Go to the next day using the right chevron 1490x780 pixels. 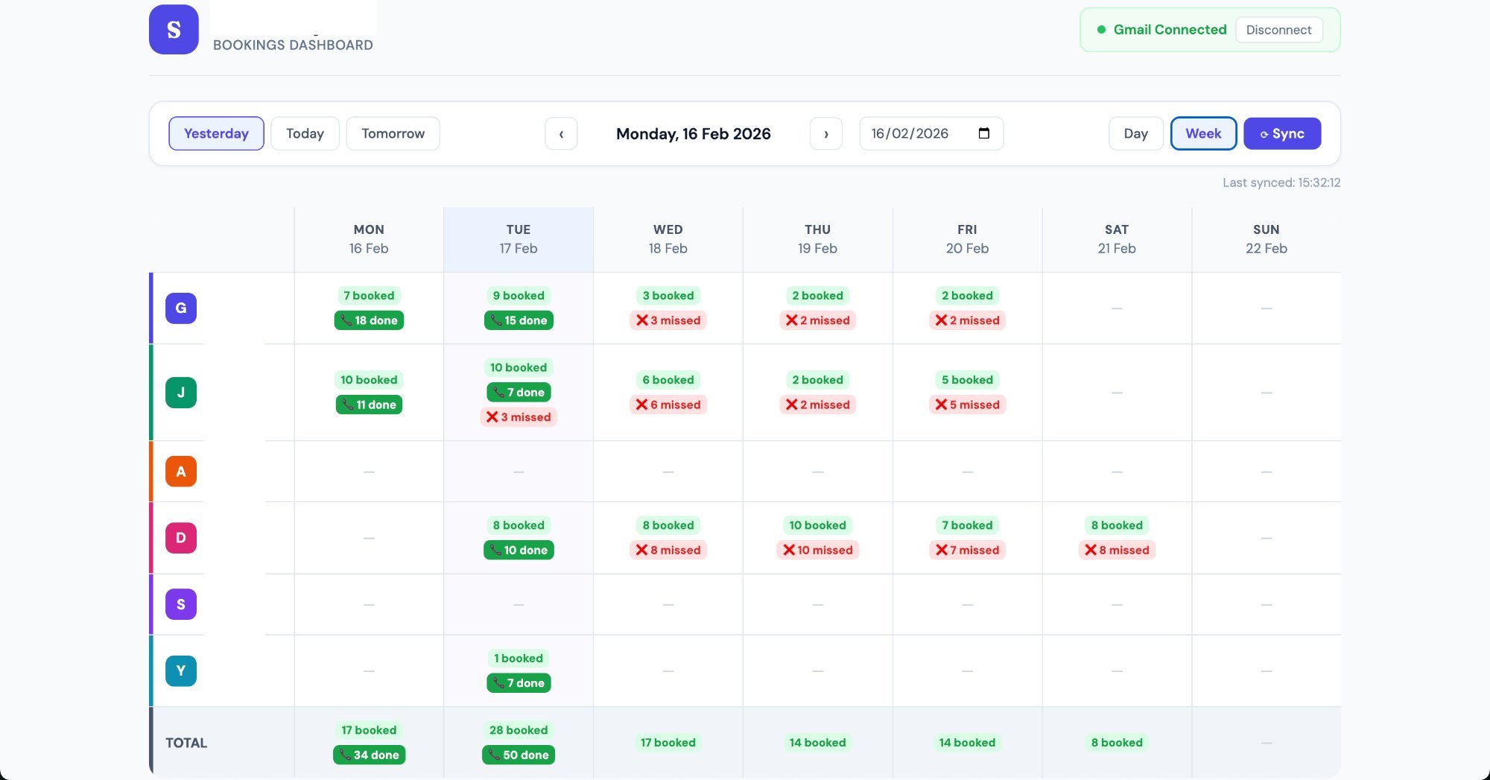coord(826,133)
